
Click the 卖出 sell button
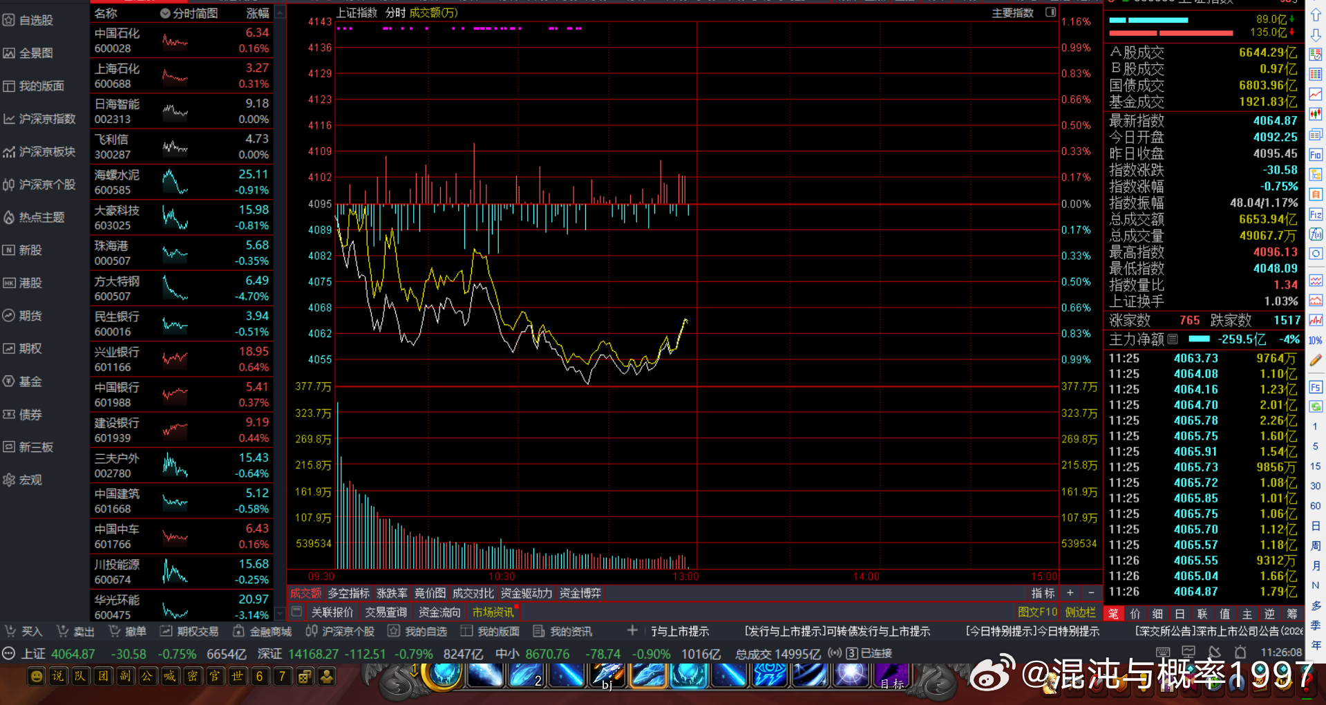[x=76, y=631]
